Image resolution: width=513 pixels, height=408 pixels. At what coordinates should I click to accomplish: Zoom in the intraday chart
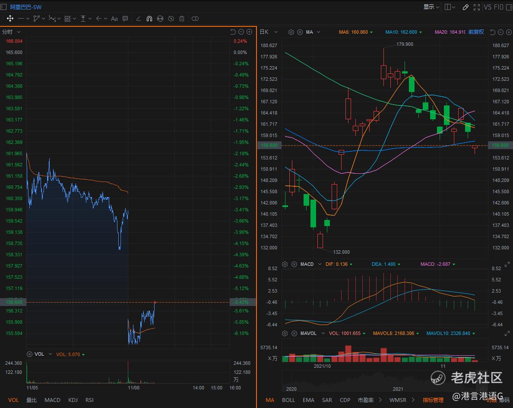[249, 32]
